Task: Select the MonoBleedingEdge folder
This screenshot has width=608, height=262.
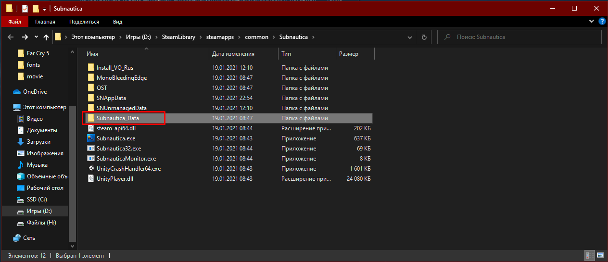Action: (122, 78)
